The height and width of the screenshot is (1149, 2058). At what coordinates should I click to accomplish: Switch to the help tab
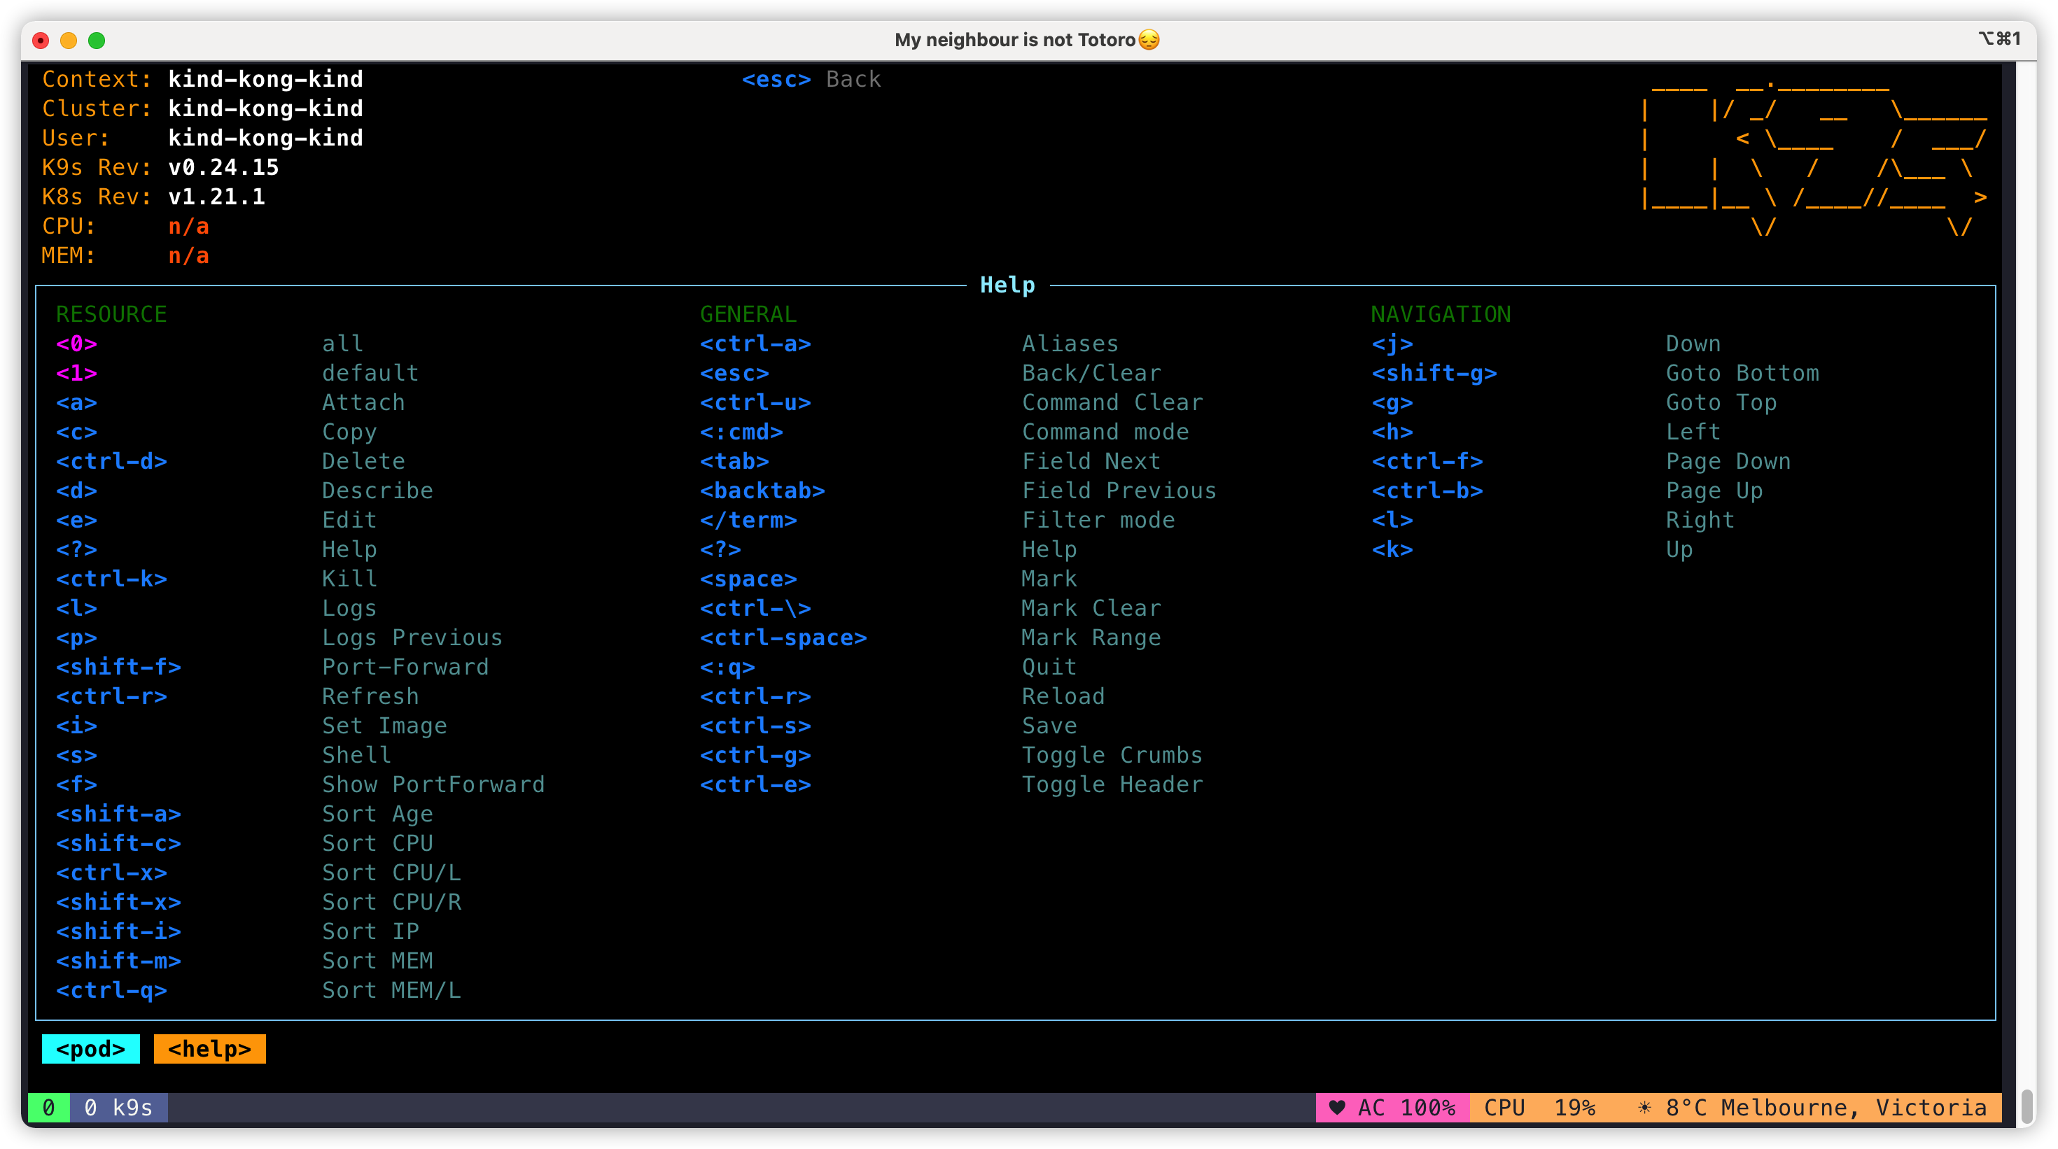pyautogui.click(x=209, y=1049)
